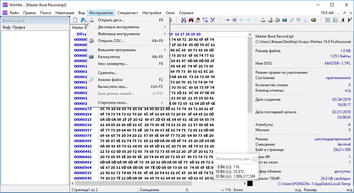Click the Open RAM chip toolbar icon
Image resolution: width=354 pixels, height=193 pixels.
click(x=277, y=20)
